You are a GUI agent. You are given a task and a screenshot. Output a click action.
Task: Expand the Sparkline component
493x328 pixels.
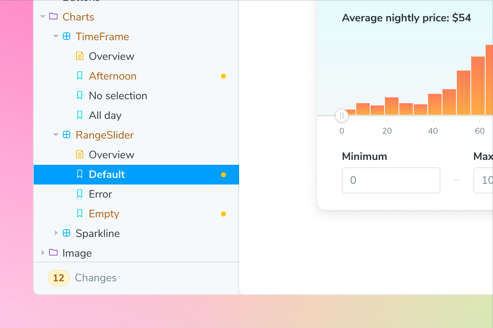coord(56,233)
